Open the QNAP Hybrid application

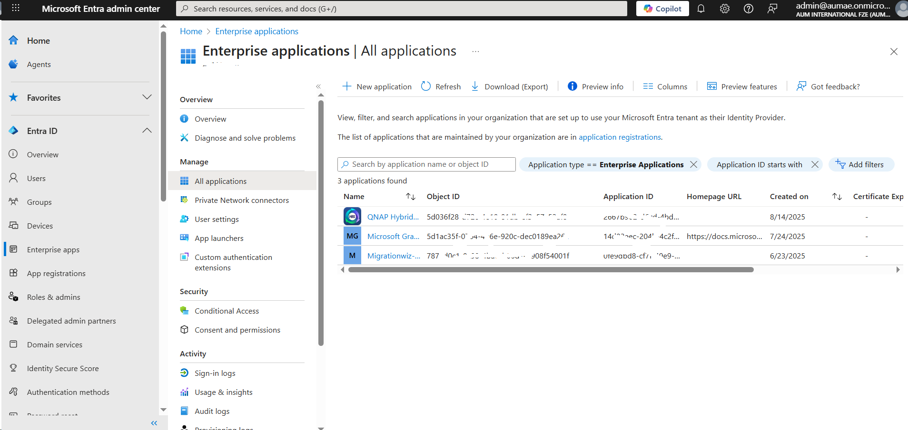tap(393, 217)
